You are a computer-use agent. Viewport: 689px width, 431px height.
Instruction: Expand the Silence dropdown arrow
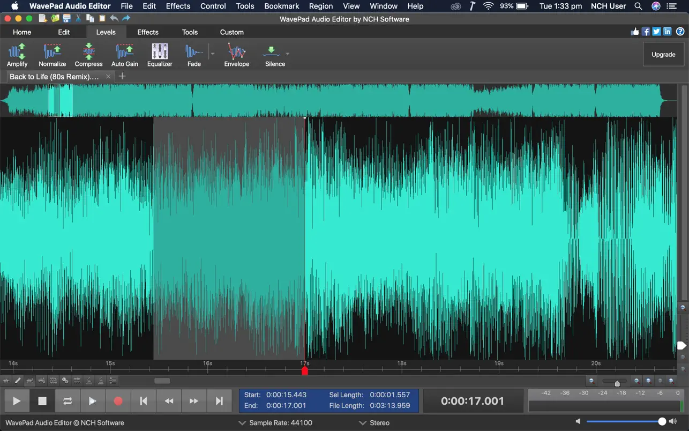[288, 54]
